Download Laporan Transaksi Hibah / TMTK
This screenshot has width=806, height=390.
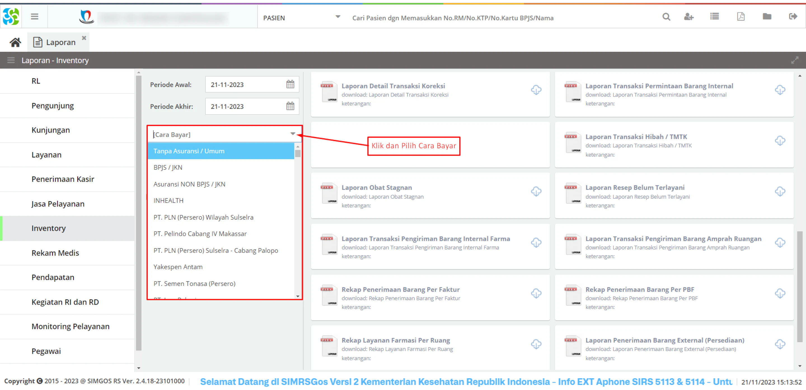tap(780, 141)
